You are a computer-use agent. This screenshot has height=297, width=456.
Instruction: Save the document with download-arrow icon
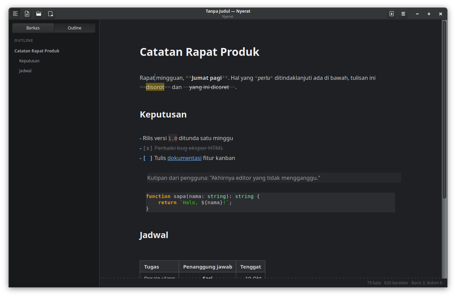(x=392, y=14)
